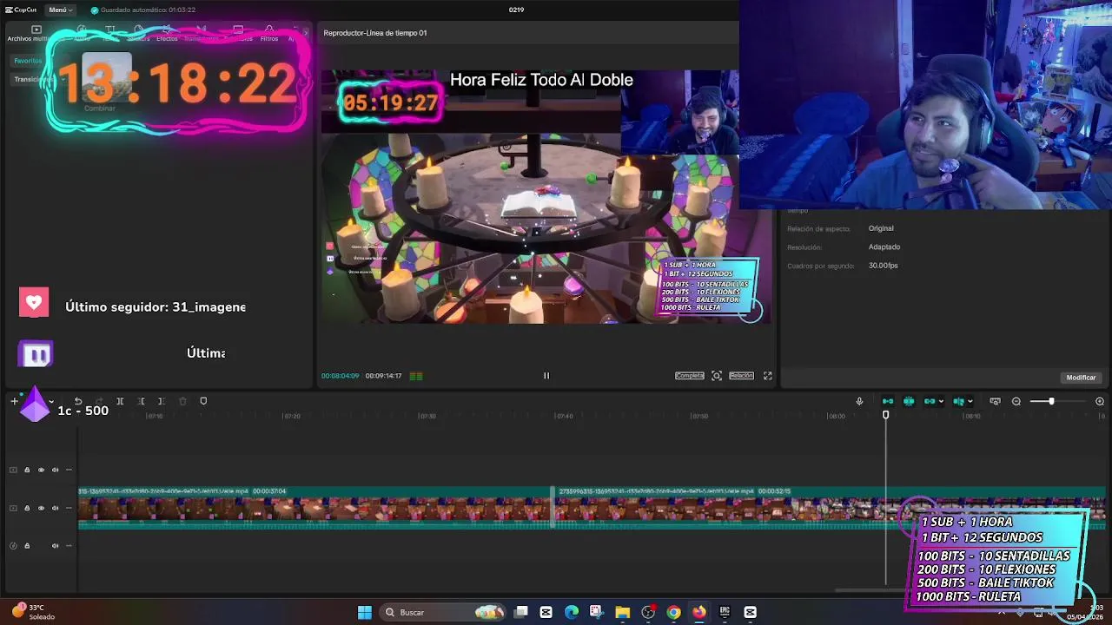Lock the top empty track
The height and width of the screenshot is (625, 1112).
pos(27,470)
